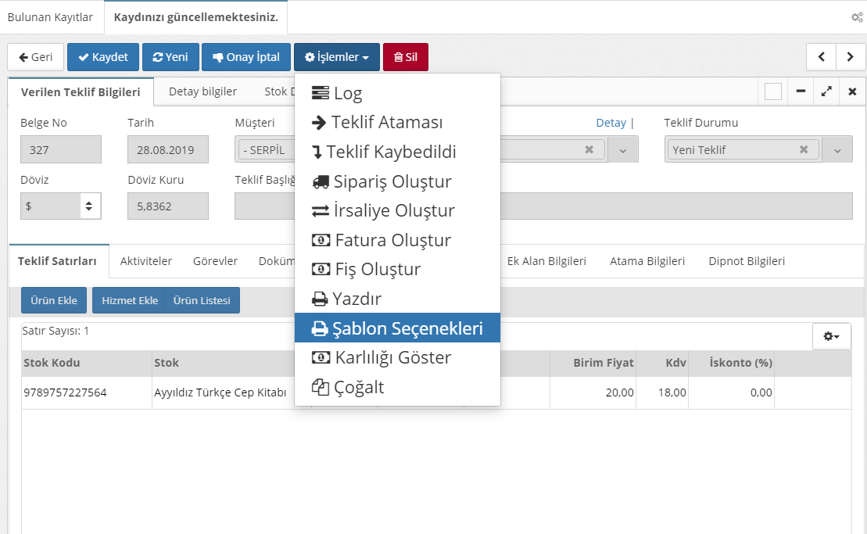Viewport: 867px width, 534px height.
Task: Click the Ürün Ekle button
Action: (x=54, y=300)
